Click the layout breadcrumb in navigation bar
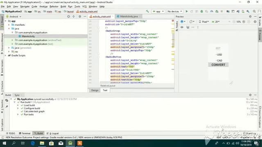The image size is (262, 147). click(x=69, y=11)
